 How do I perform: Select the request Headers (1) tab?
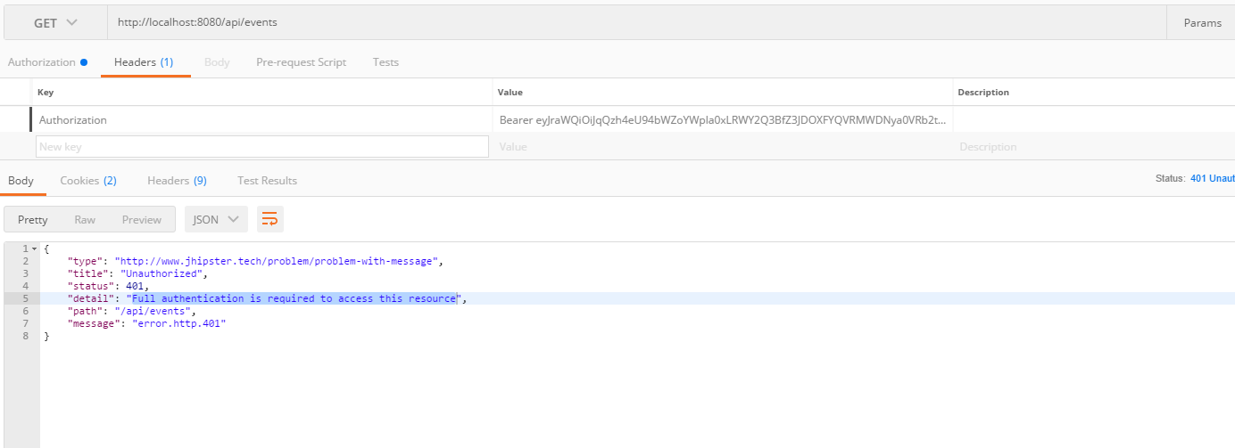144,62
